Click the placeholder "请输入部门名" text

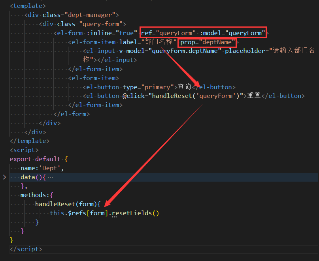point(294,51)
